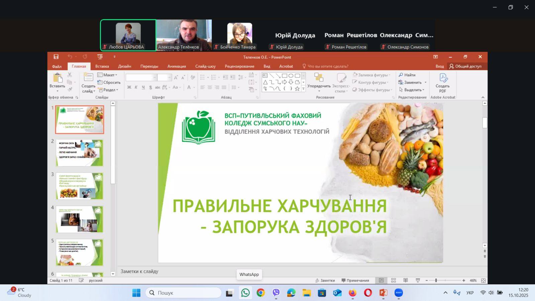The width and height of the screenshot is (535, 301).
Task: Toggle Normal view button in status bar
Action: (x=381, y=280)
